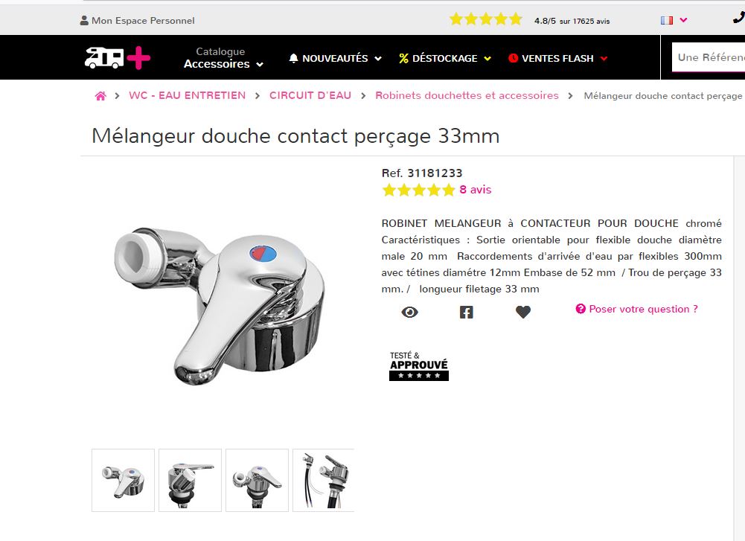
Task: Click the Testé & Approuvé badge
Action: 418,365
